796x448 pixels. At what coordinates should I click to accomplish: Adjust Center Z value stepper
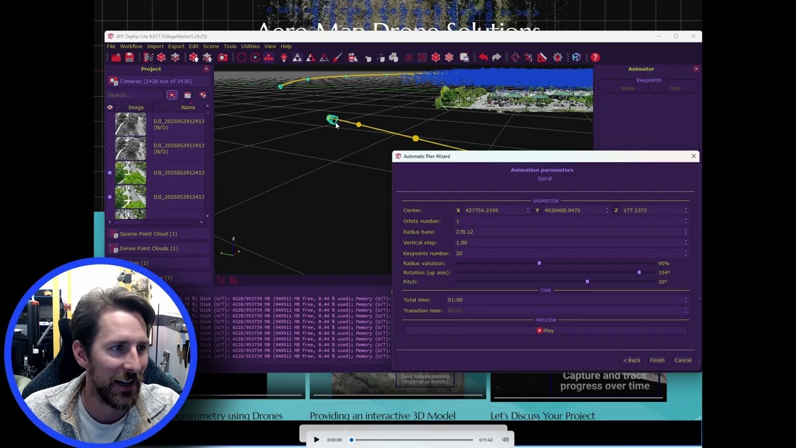[x=686, y=210]
